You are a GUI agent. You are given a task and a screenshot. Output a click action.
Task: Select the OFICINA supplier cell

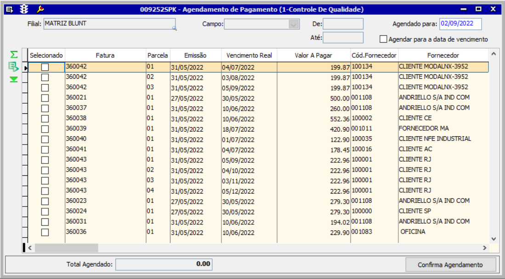pyautogui.click(x=443, y=232)
